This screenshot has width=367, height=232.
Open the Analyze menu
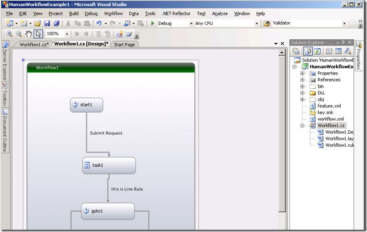click(220, 14)
